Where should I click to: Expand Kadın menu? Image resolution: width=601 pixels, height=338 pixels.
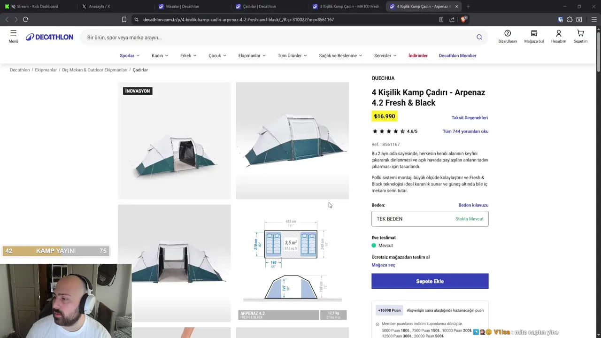click(x=160, y=55)
